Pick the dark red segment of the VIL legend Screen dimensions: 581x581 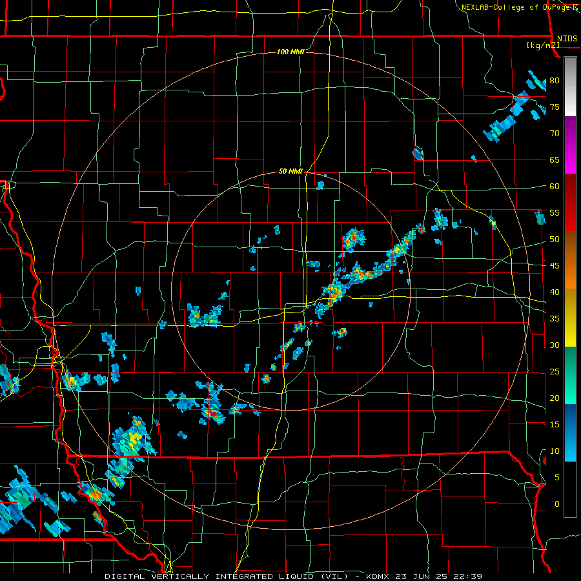pyautogui.click(x=570, y=203)
